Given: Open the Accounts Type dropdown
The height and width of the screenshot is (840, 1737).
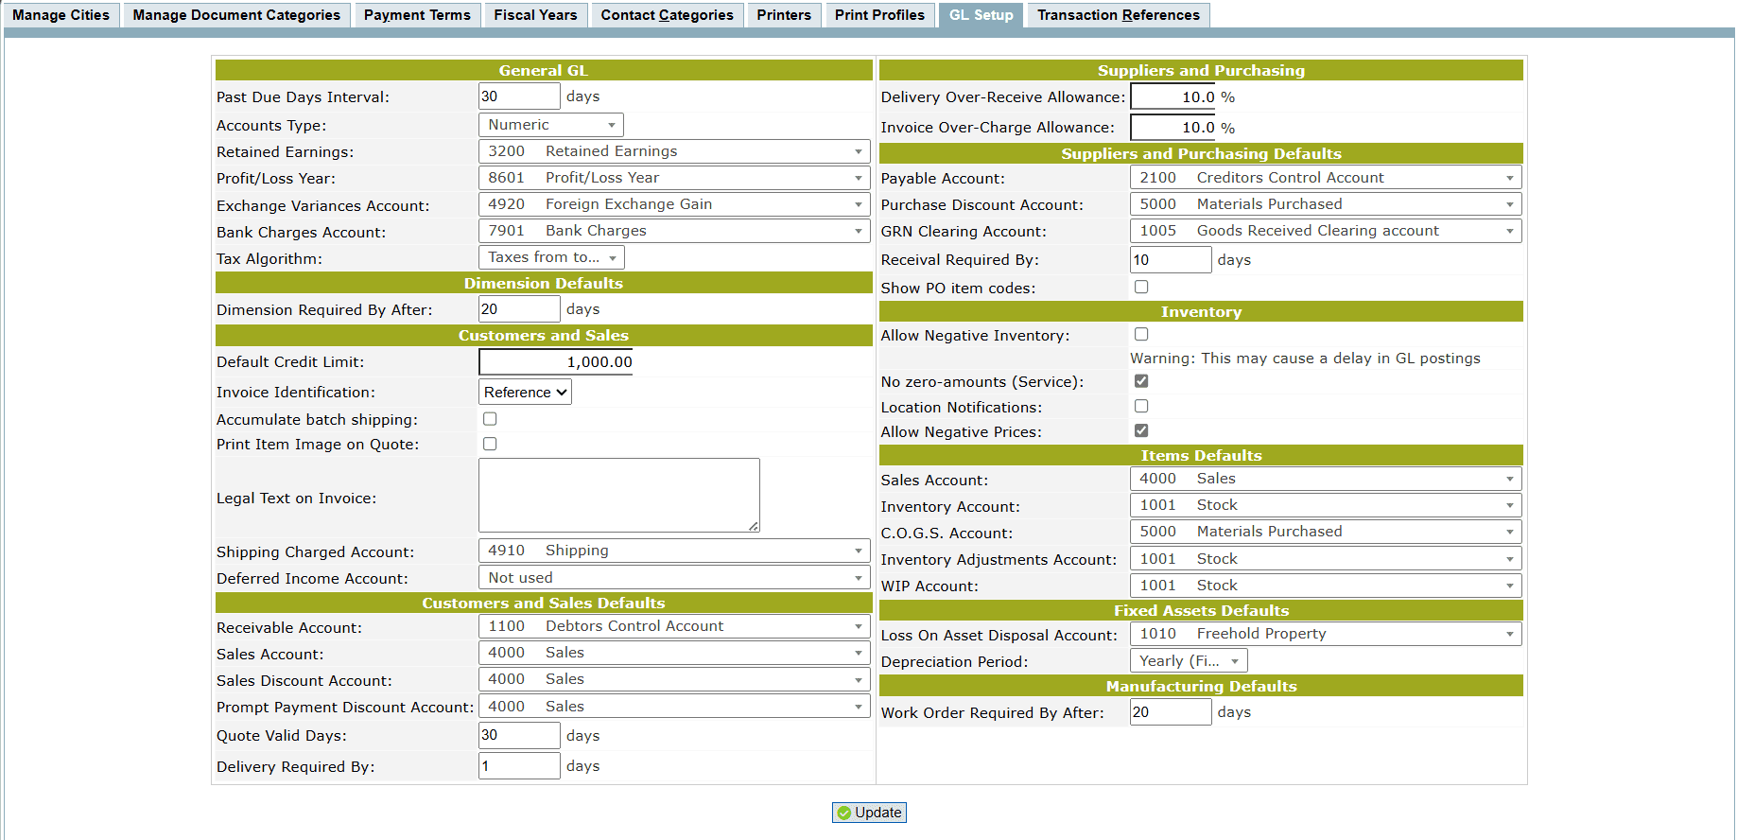Looking at the screenshot, I should [x=550, y=125].
